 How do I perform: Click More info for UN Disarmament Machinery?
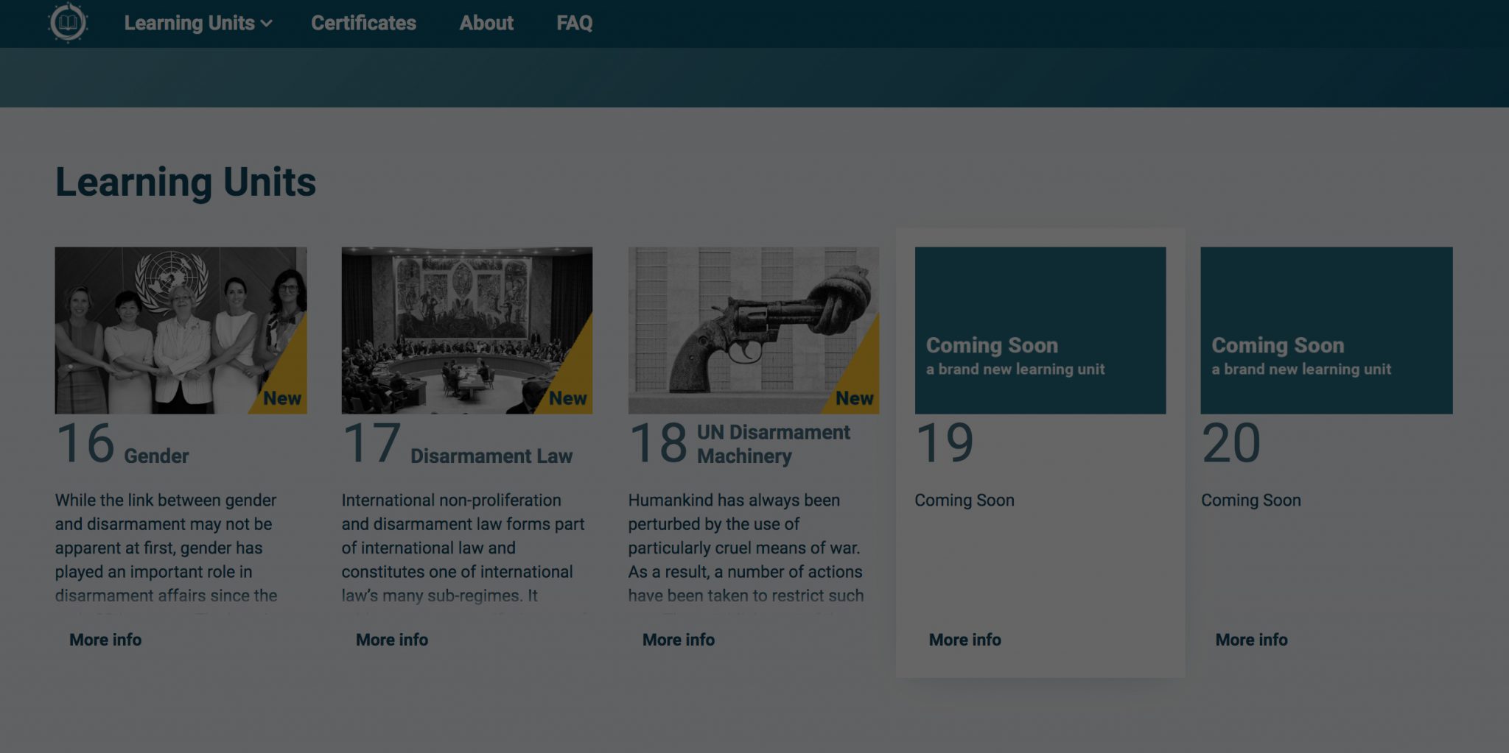(x=679, y=640)
